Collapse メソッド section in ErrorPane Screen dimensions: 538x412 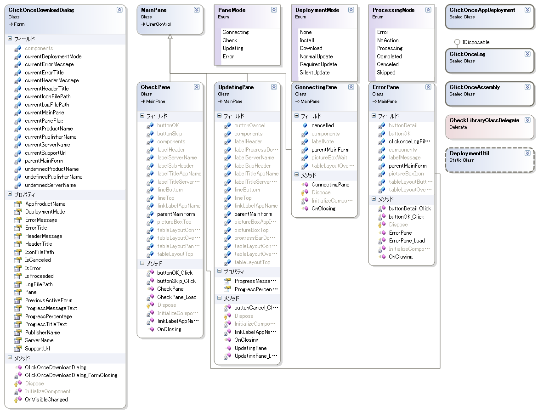[x=374, y=198]
